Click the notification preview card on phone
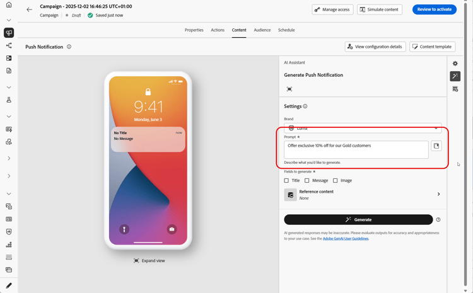The width and height of the screenshot is (473, 293). pos(148,139)
